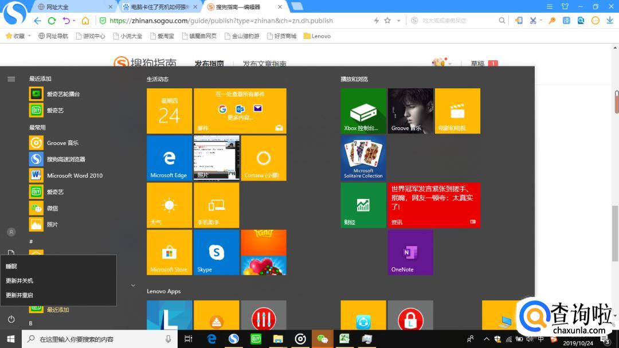This screenshot has width=619, height=348.
Task: Show hidden tray icons chevron
Action: tap(487, 339)
